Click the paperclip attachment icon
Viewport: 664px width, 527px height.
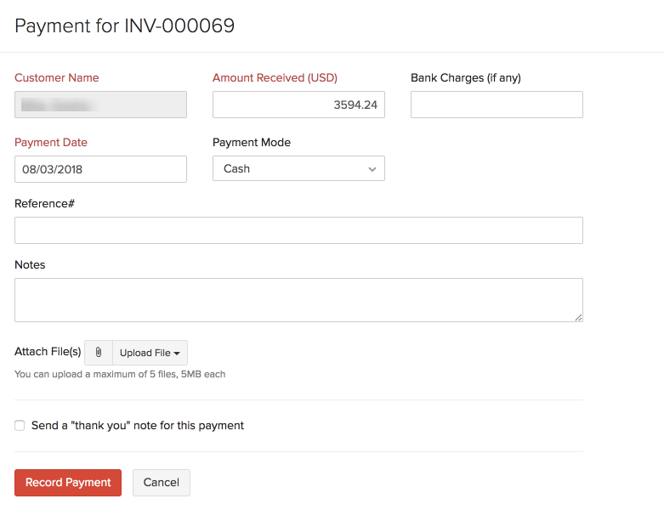(x=99, y=353)
